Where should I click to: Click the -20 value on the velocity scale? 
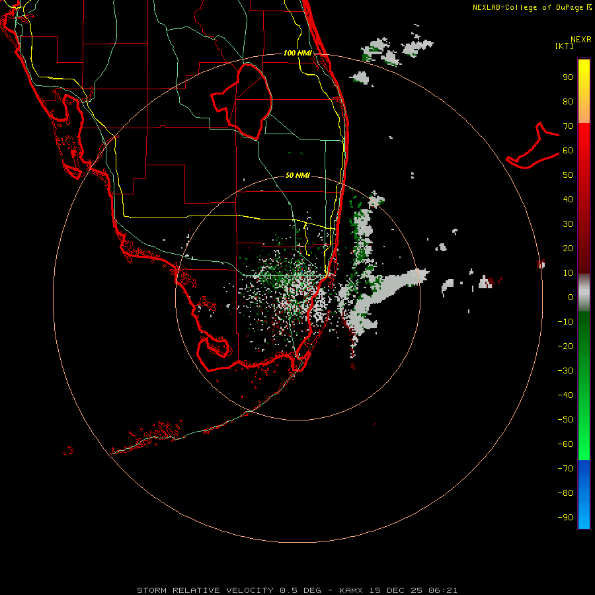(565, 346)
